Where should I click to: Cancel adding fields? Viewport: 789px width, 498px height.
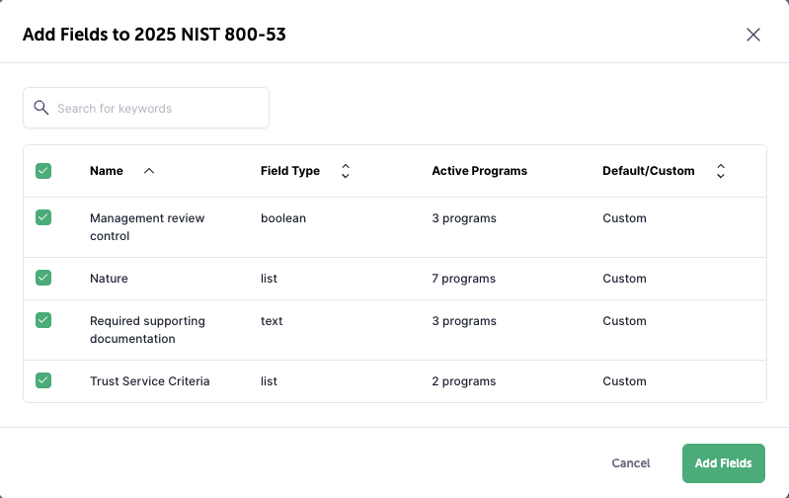pos(630,463)
